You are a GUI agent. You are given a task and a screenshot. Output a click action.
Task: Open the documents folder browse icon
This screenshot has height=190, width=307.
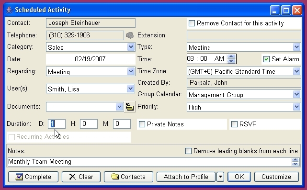130,107
